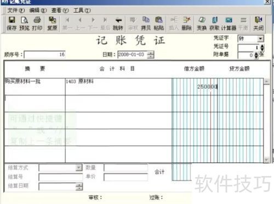Expand the 凭证字 dropdown

(x=260, y=38)
